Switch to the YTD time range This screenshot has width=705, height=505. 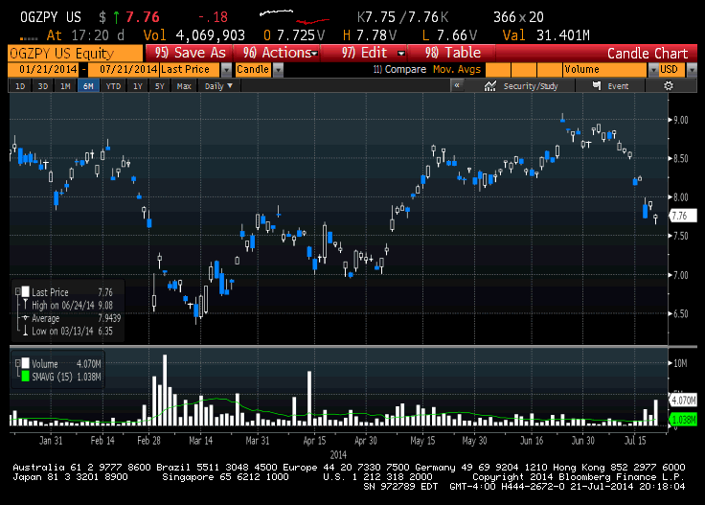(113, 86)
